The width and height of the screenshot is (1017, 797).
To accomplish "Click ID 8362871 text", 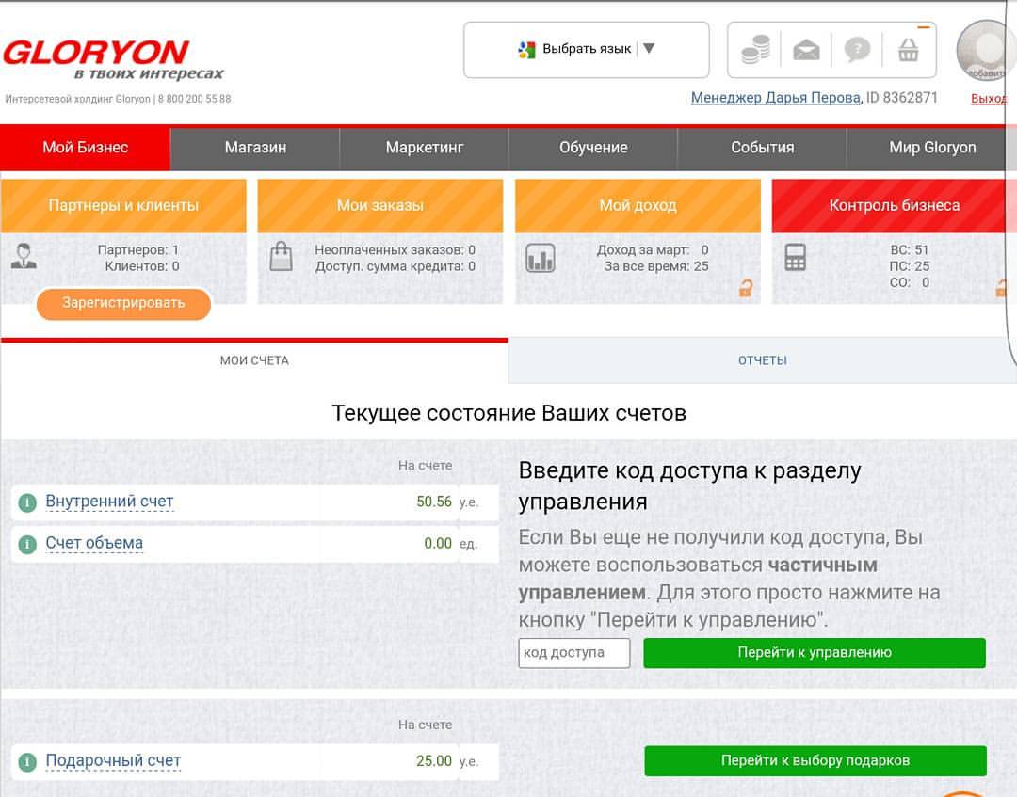I will [x=902, y=98].
